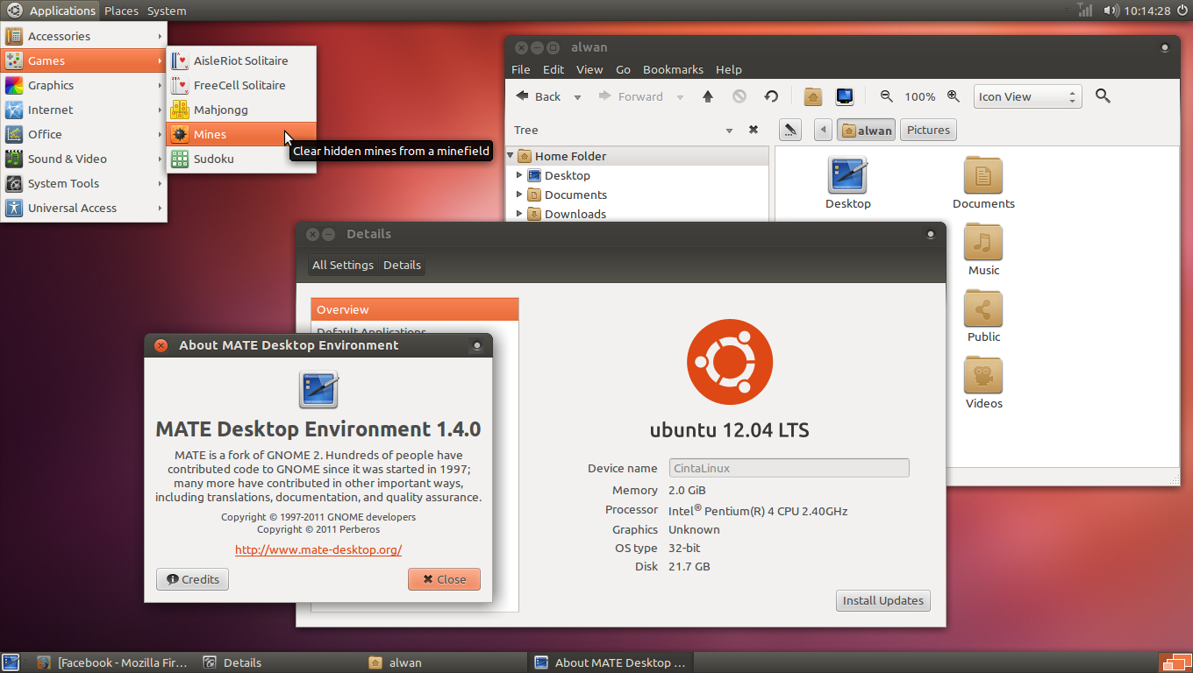
Task: Click the workspace switcher in bottom panel
Action: click(x=1175, y=662)
